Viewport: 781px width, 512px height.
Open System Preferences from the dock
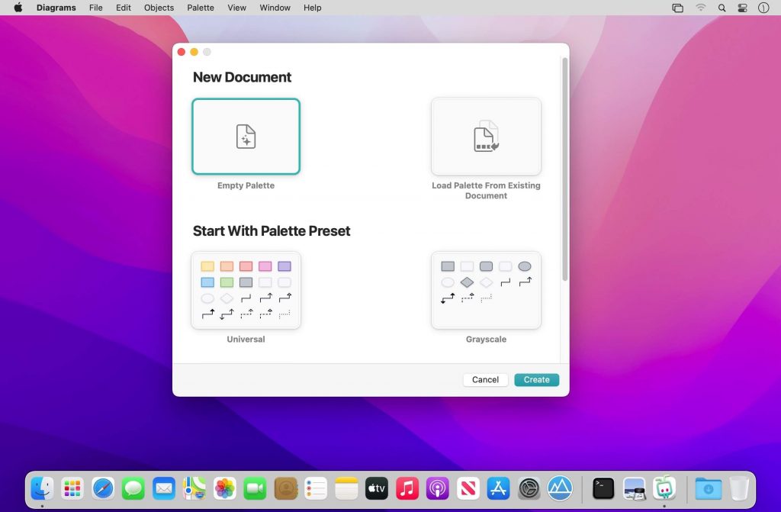tap(529, 488)
